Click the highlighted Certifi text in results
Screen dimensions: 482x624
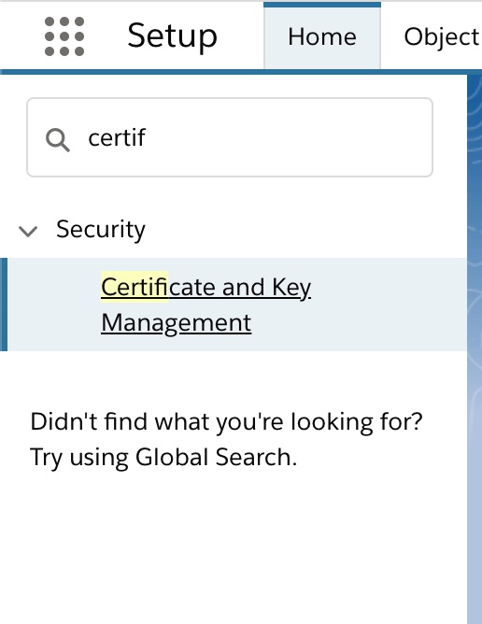(135, 287)
